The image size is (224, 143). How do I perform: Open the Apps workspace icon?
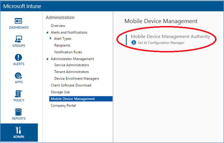click(x=18, y=76)
